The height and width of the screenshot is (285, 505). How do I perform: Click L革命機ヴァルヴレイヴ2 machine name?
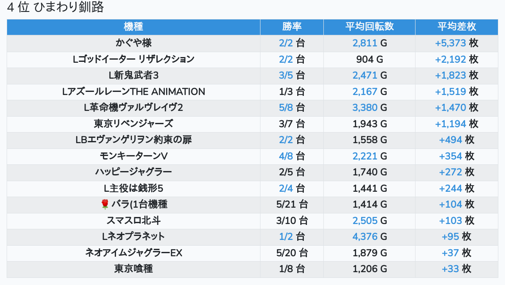133,107
